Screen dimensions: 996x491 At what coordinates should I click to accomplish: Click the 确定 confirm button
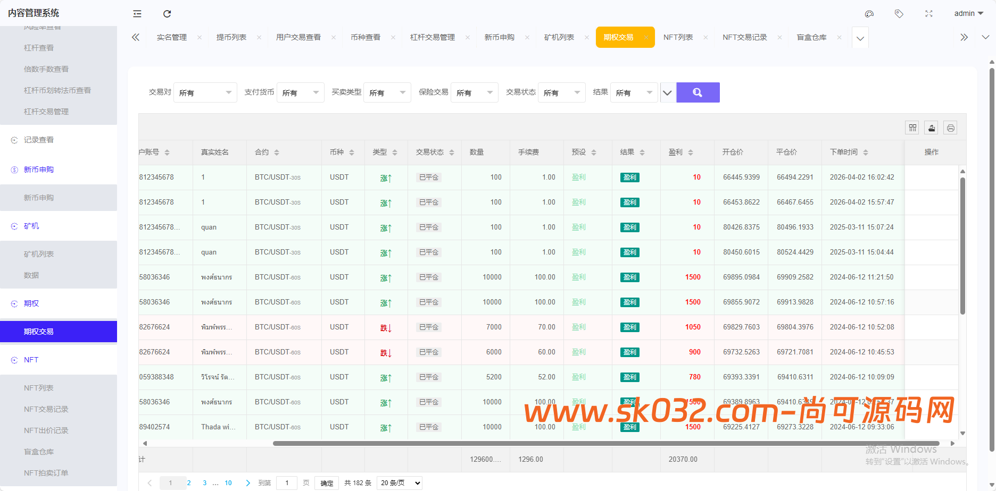[326, 482]
